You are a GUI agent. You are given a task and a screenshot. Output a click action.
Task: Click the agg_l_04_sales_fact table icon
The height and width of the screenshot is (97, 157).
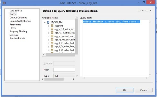52,47
